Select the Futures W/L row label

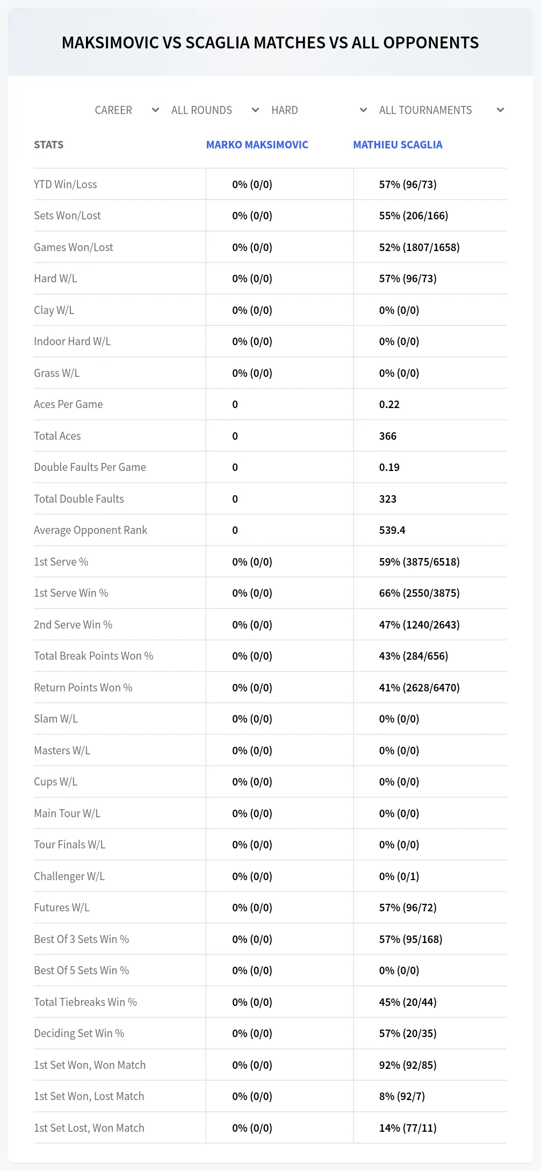click(62, 908)
